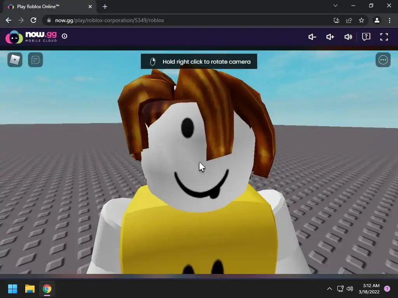View site information via lock icon
The image size is (398, 298).
tap(49, 20)
